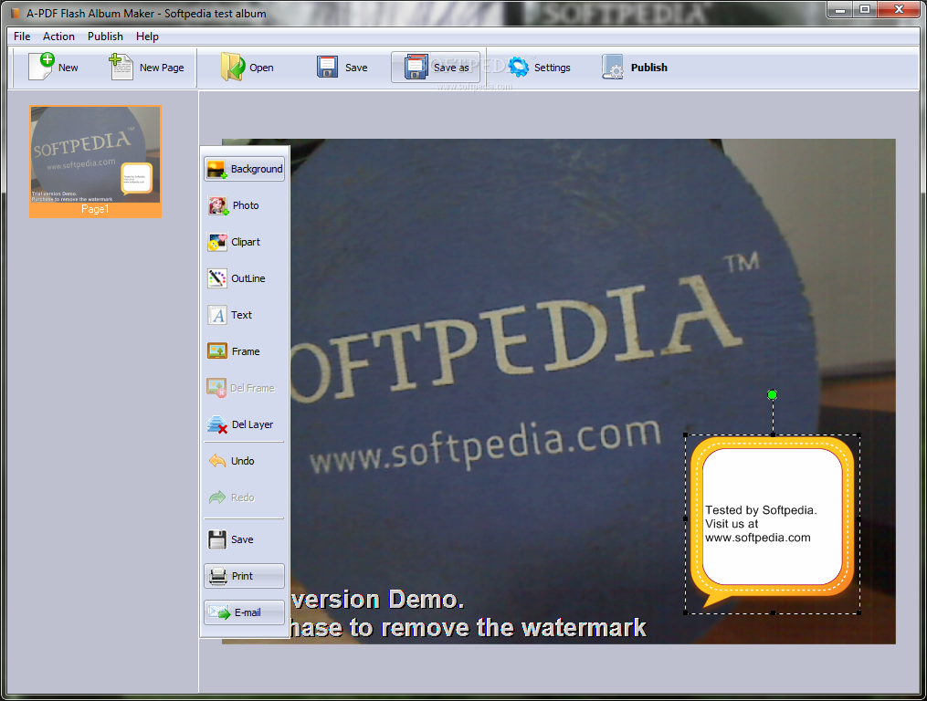927x701 pixels.
Task: Open the Action menu
Action: (x=58, y=37)
